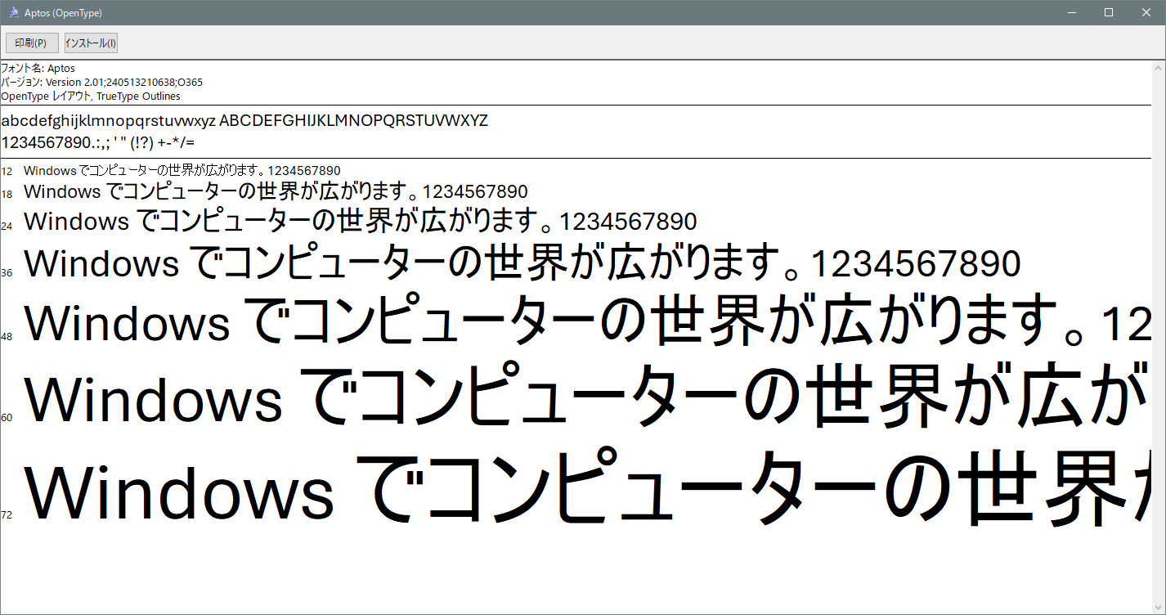Click the フォント名: Aptos line

coord(38,69)
